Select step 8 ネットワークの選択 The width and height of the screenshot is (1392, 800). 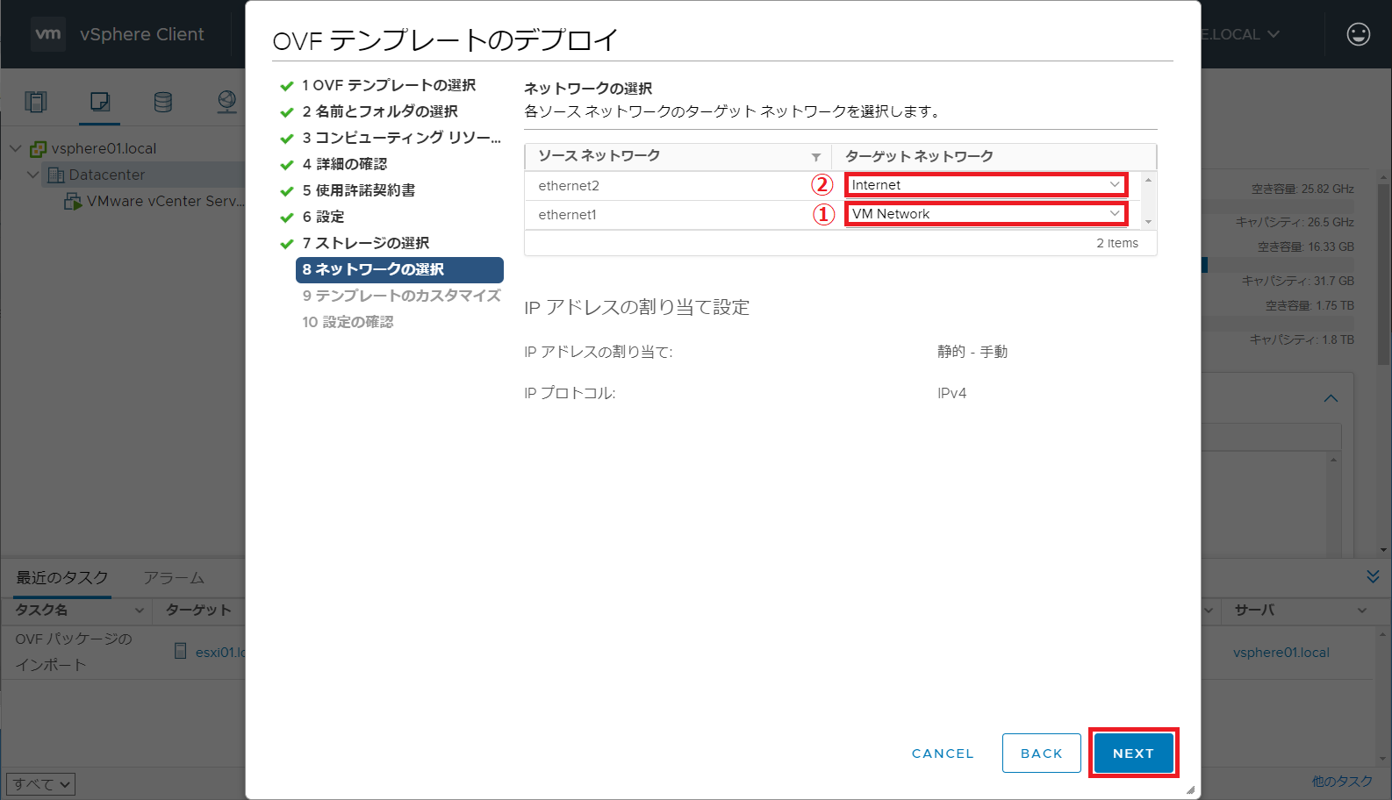pos(399,269)
